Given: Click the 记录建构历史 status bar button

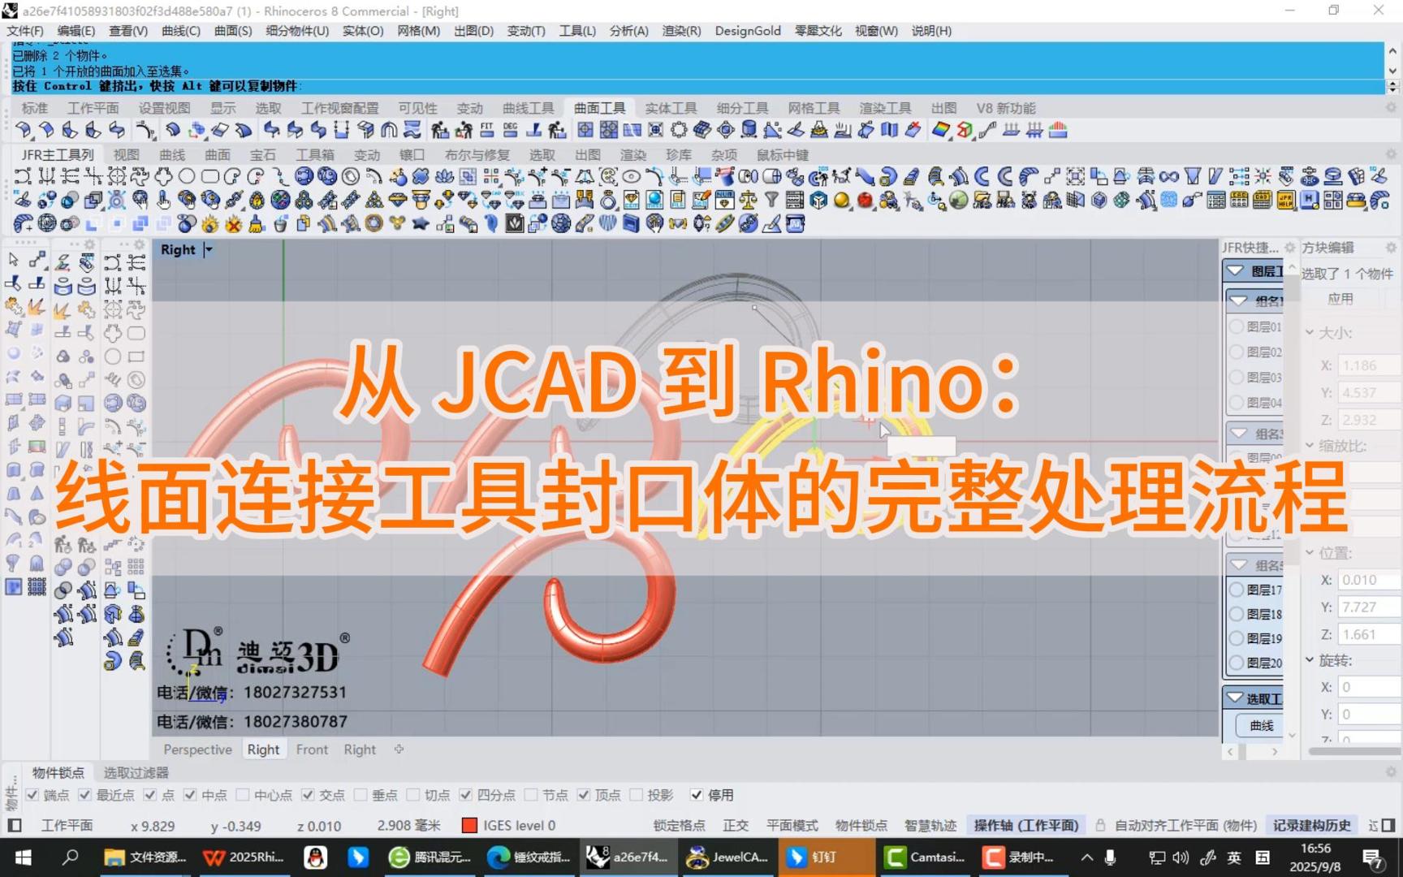Looking at the screenshot, I should (x=1311, y=826).
